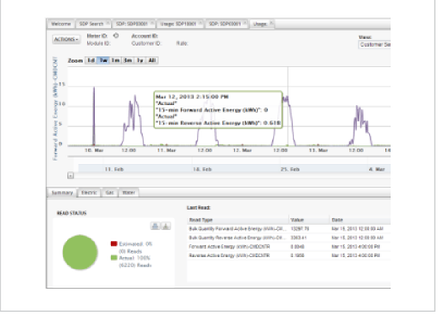Click the icon beside Meter ID
The height and width of the screenshot is (331, 444).
coord(116,35)
